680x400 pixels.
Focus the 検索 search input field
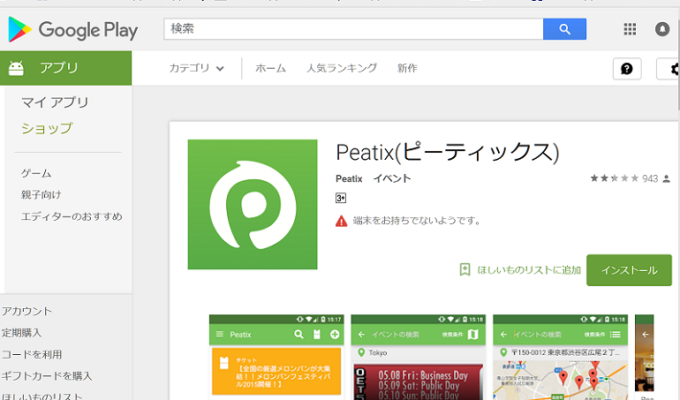coord(353,29)
